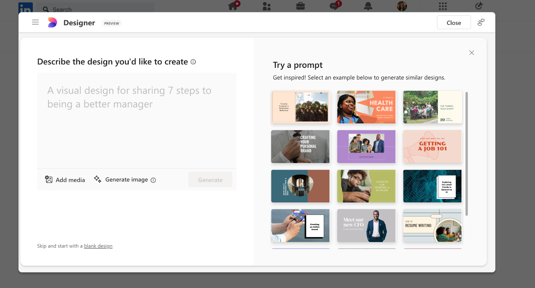Click the Generate image label
The height and width of the screenshot is (288, 535).
126,179
